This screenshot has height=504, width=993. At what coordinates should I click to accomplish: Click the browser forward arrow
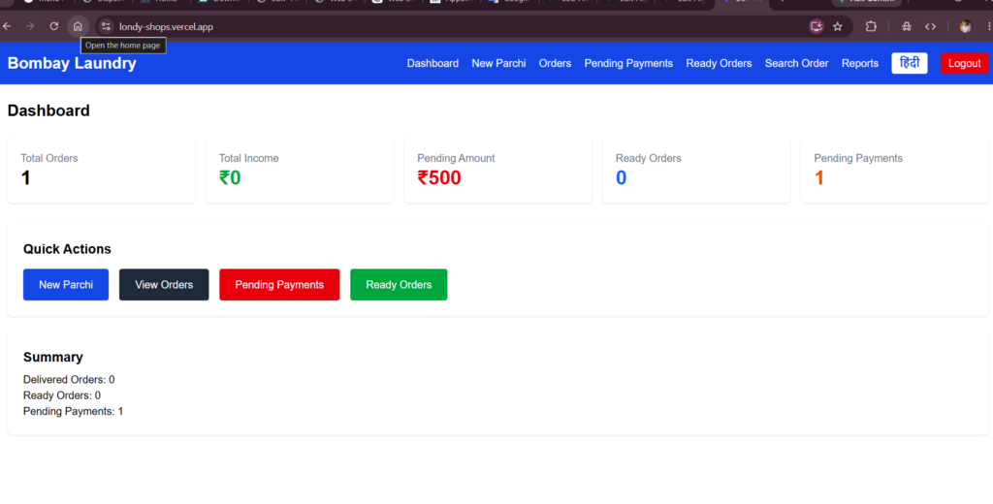tap(30, 26)
